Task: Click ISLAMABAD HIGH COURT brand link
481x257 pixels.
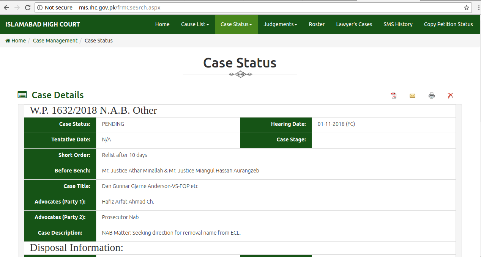Action: click(x=43, y=24)
